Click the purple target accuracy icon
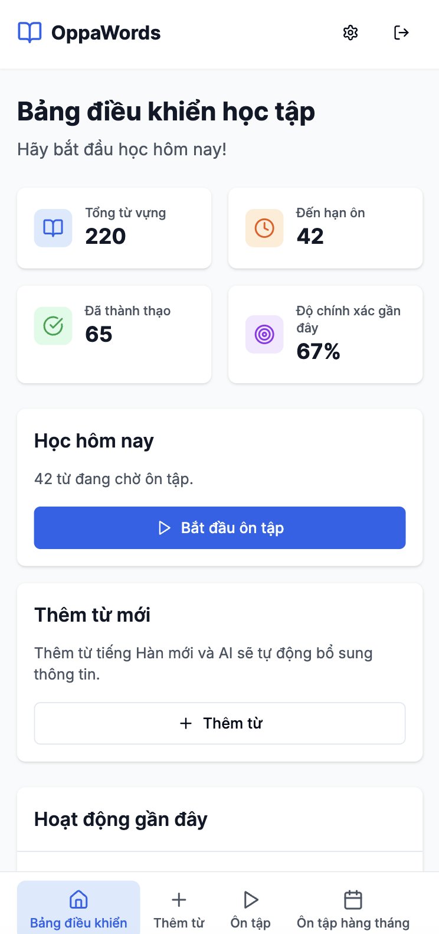Image resolution: width=439 pixels, height=934 pixels. tap(264, 335)
